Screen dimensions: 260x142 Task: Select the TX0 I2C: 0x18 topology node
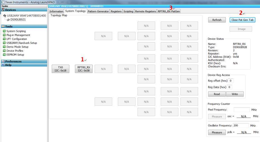coord(60,69)
